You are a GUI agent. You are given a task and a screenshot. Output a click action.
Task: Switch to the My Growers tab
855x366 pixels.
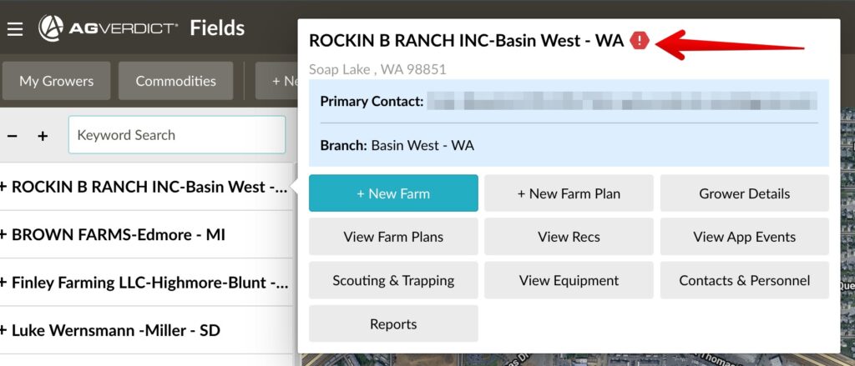57,81
